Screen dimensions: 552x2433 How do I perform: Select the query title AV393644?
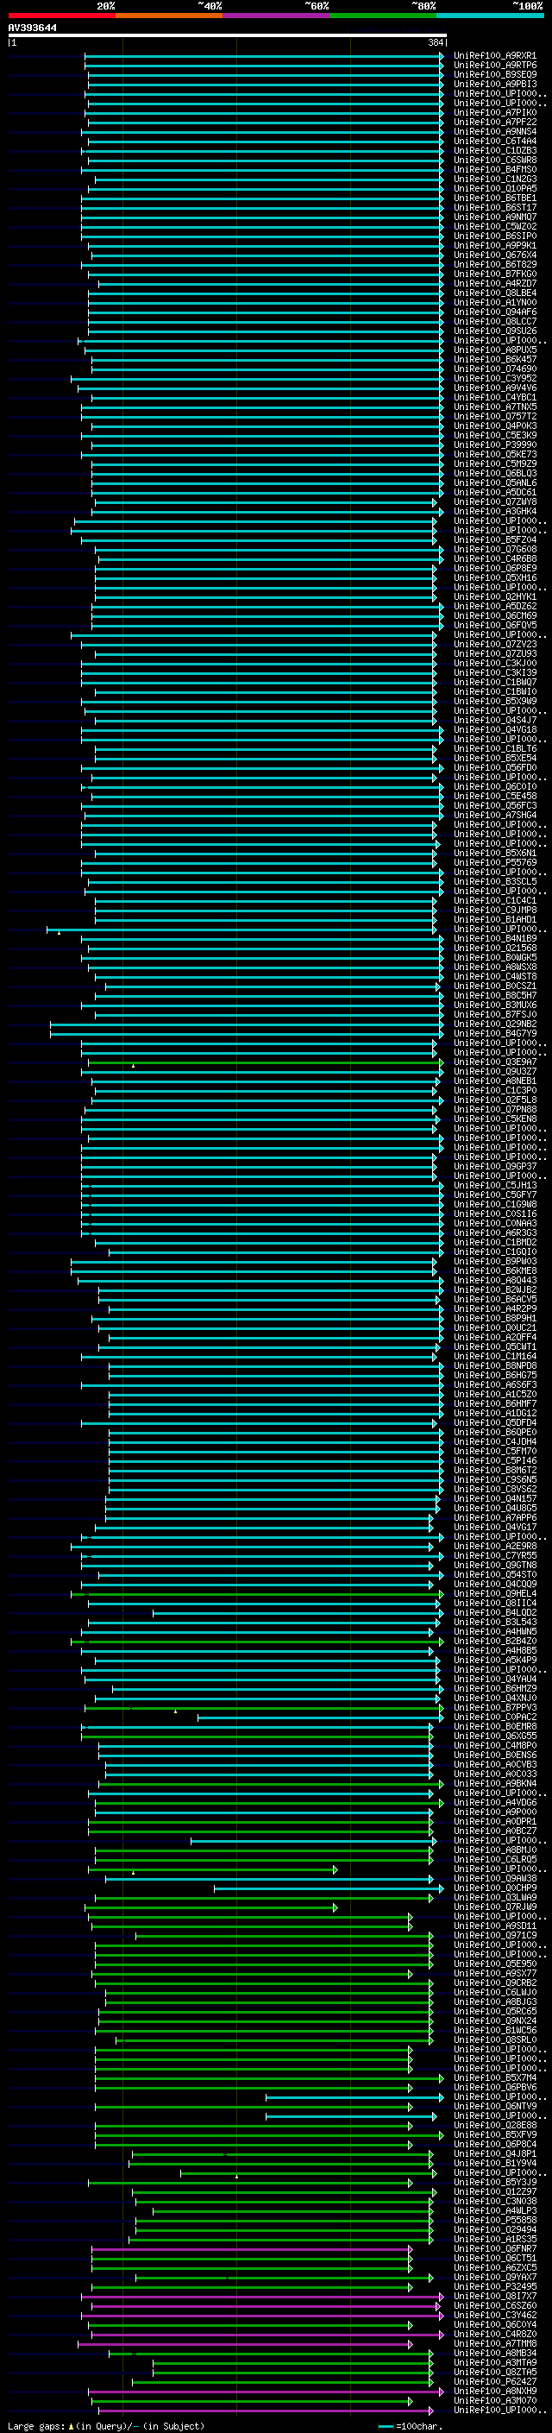pyautogui.click(x=32, y=28)
